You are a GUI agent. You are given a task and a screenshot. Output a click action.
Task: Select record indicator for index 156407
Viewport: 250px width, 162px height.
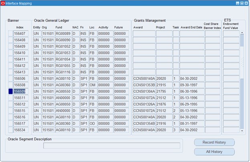(10, 34)
